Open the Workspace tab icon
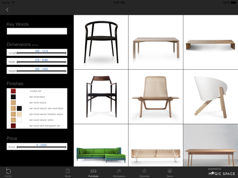This screenshot has height=178, width=238. [x=119, y=171]
